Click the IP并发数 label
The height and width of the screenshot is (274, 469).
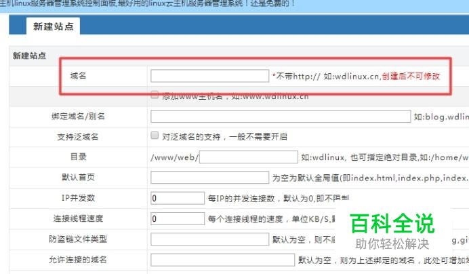[78, 197]
